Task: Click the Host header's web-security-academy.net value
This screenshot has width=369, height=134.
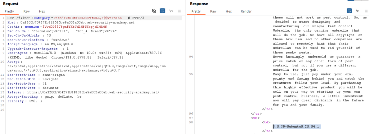Action: point(77,23)
